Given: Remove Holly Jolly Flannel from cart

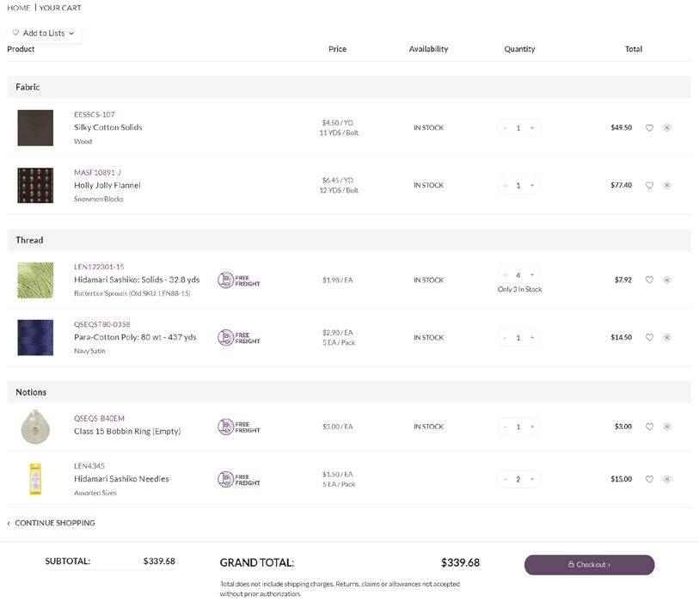Looking at the screenshot, I should pos(667,186).
